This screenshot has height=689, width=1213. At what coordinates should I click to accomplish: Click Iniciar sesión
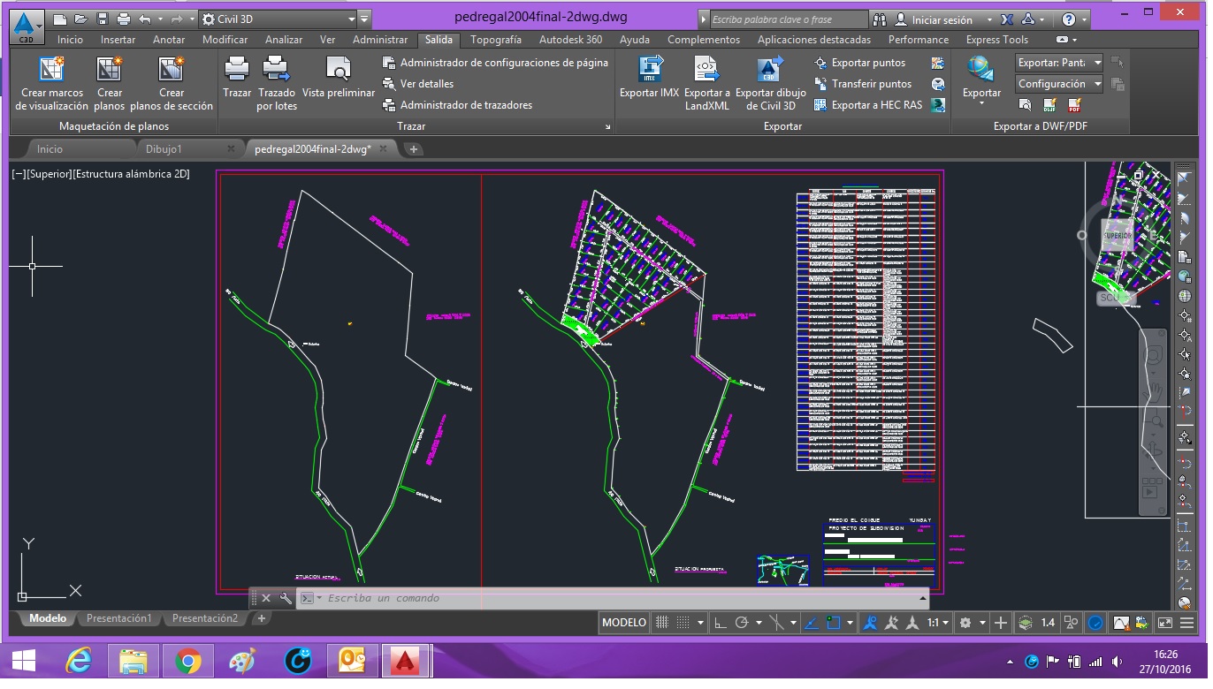(x=942, y=19)
